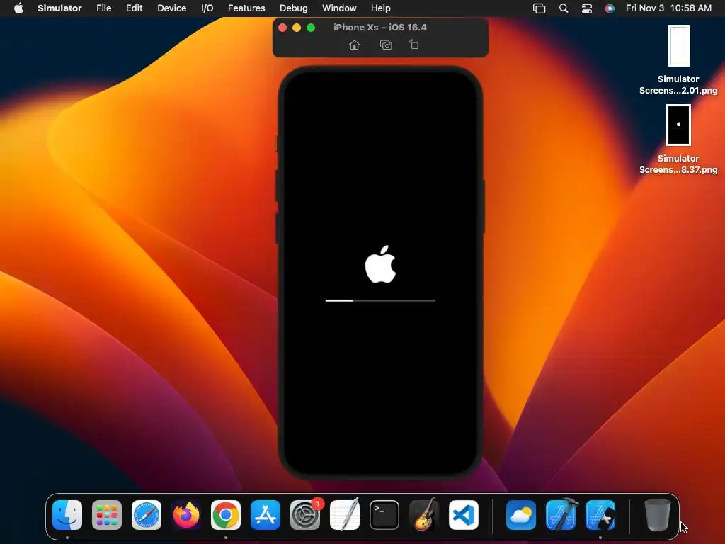Screen dimensions: 725x544
Task: Click the date and time clock
Action: click(x=668, y=8)
